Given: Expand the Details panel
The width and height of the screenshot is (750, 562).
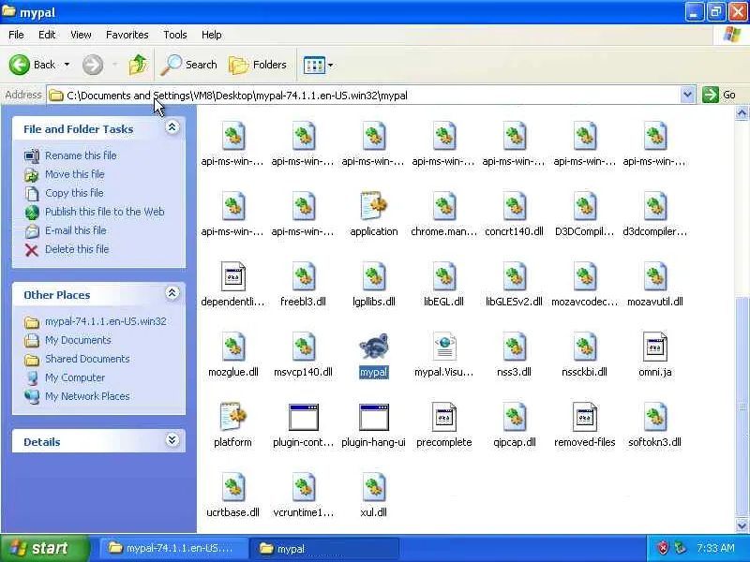Looking at the screenshot, I should click(x=172, y=440).
